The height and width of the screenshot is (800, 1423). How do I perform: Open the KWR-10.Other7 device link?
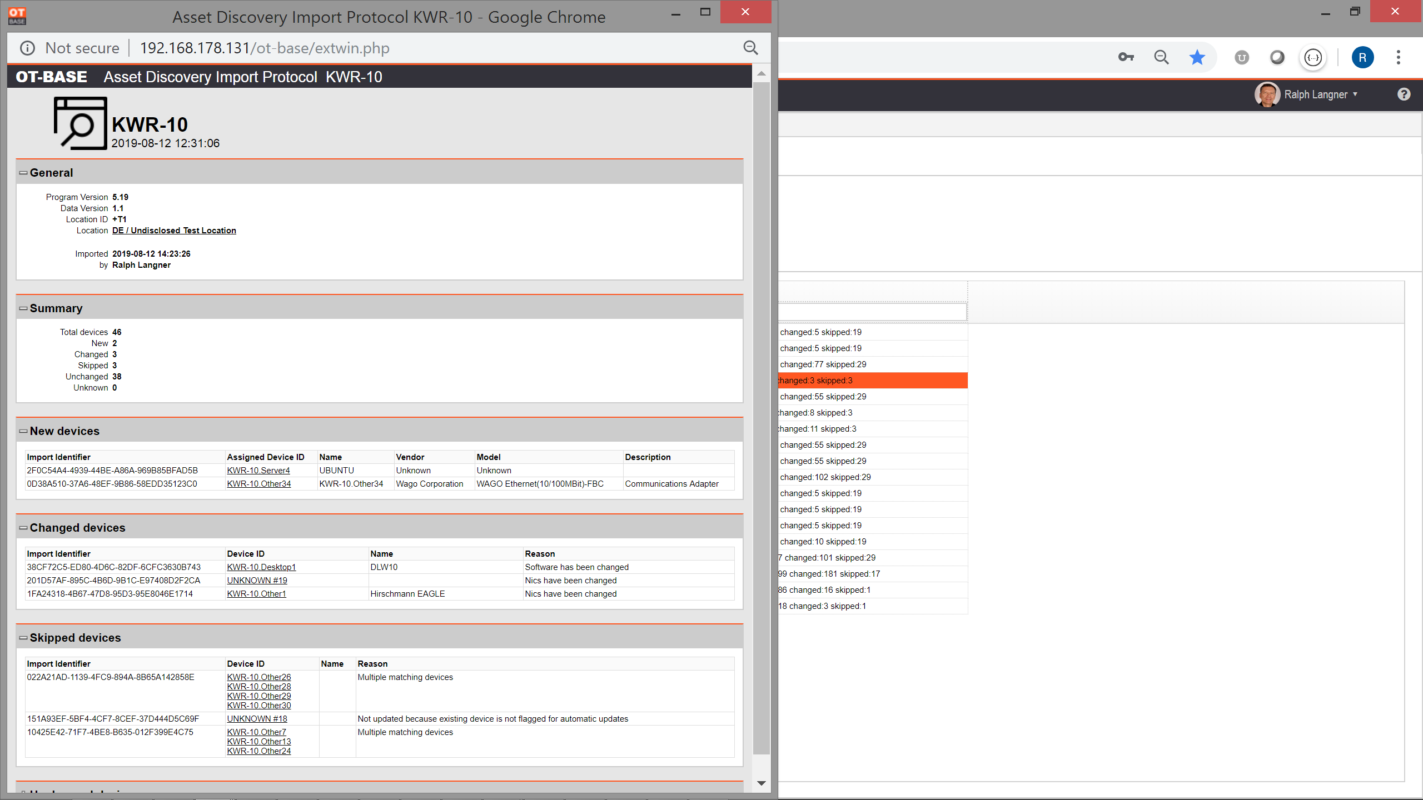click(256, 732)
